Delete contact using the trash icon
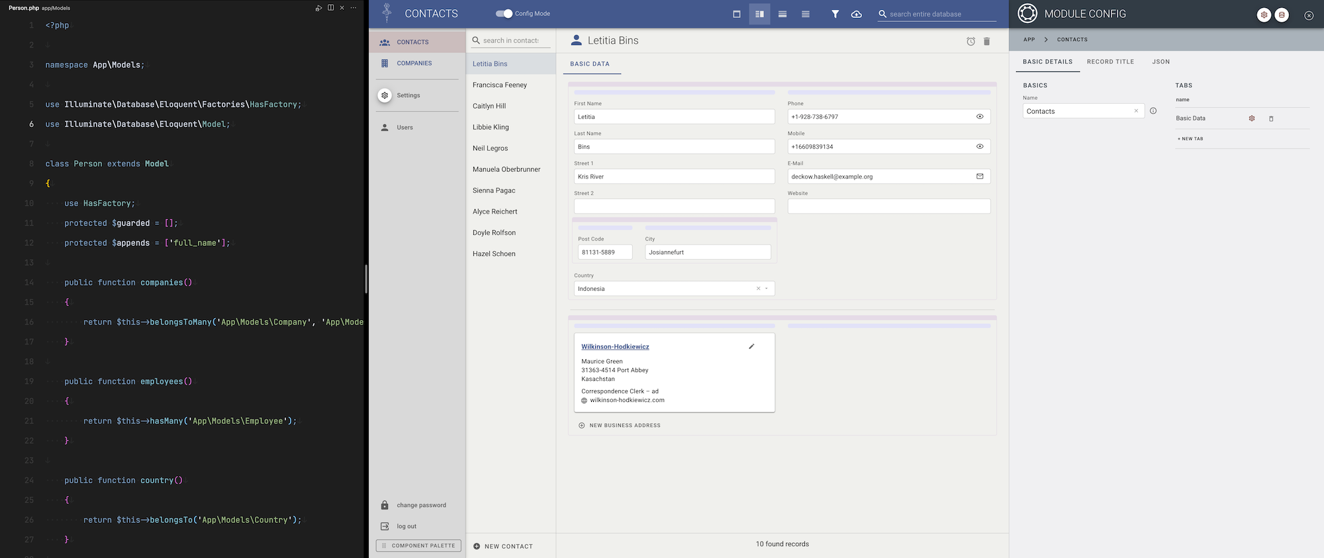Viewport: 1324px width, 558px height. pos(986,42)
